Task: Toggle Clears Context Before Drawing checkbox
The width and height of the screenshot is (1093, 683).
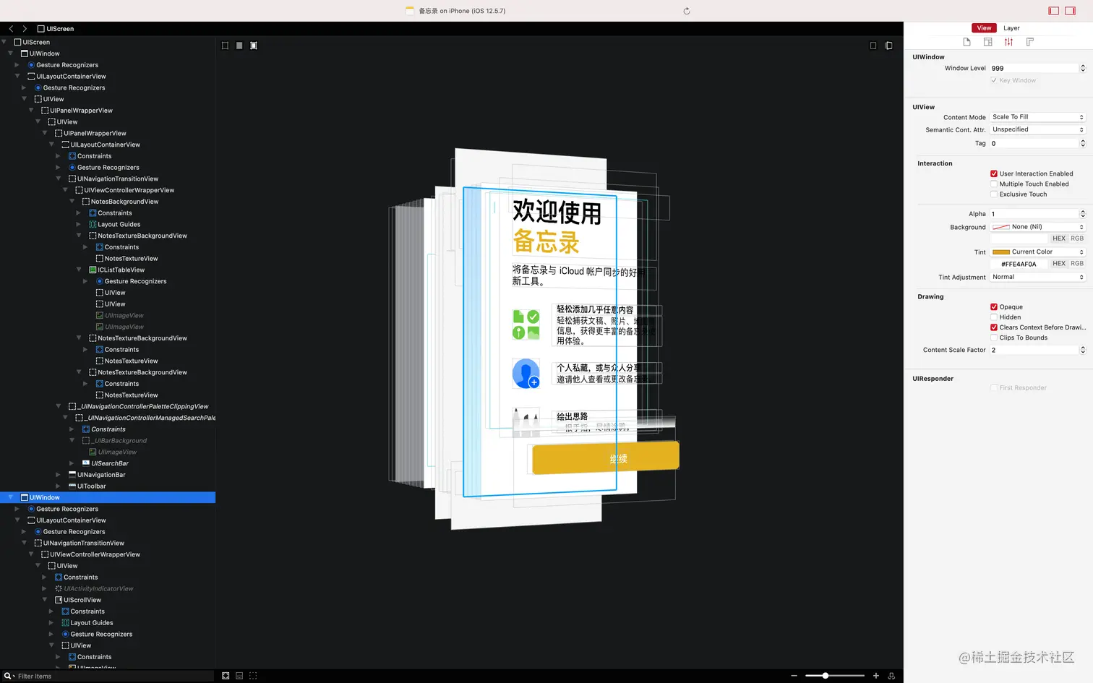Action: pyautogui.click(x=994, y=327)
